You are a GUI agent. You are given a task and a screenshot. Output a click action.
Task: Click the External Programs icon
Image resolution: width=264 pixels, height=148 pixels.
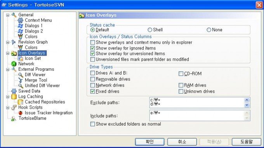[x=14, y=69]
